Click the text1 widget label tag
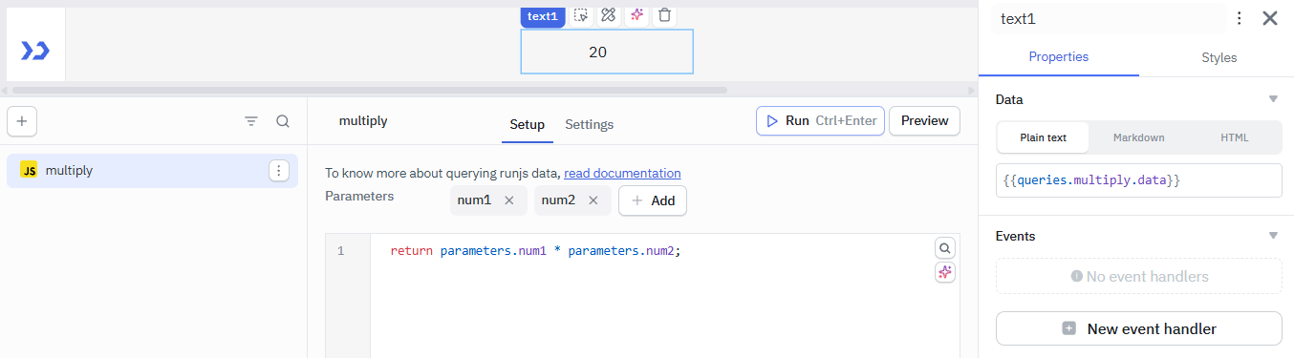1294x358 pixels. tap(542, 15)
